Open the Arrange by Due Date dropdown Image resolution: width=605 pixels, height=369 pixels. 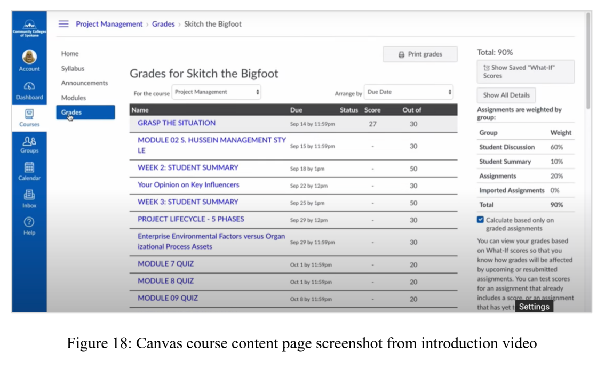pyautogui.click(x=409, y=92)
